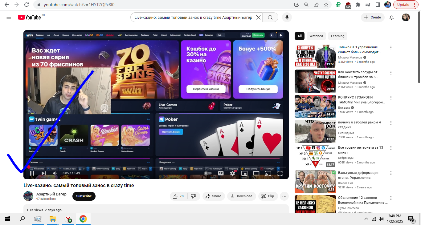Image resolution: width=421 pixels, height=225 pixels.
Task: Subscribe to Азартный Багер channel
Action: 84,196
